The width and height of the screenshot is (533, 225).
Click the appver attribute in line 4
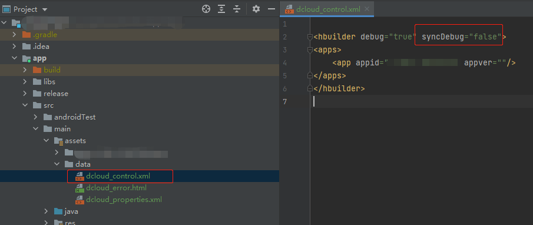coord(485,62)
